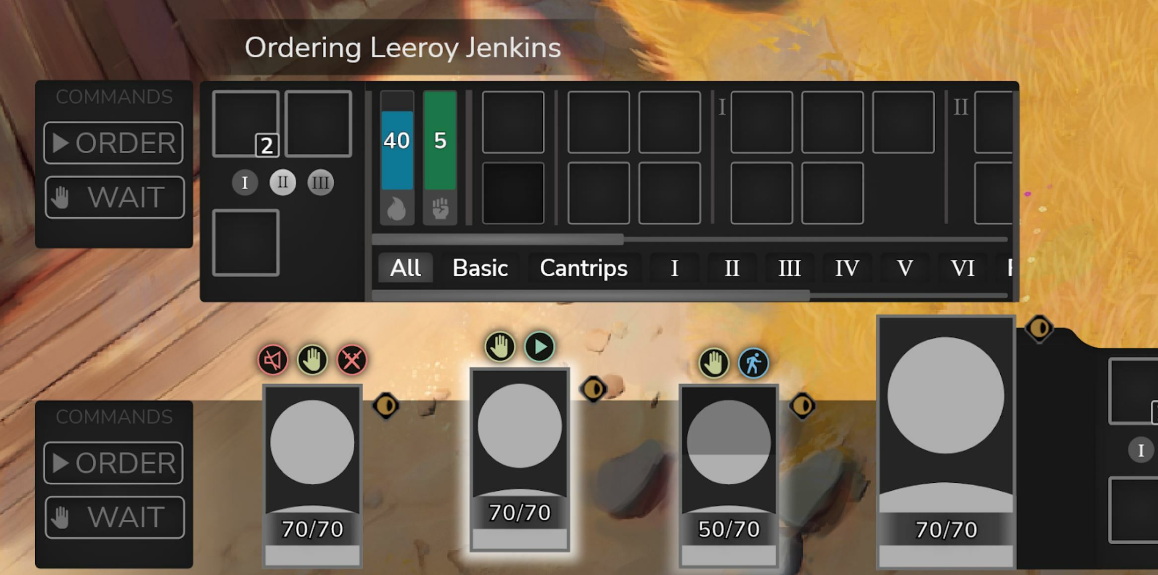
Task: Toggle eye marker beside the large 70/70 card
Action: 1039,328
